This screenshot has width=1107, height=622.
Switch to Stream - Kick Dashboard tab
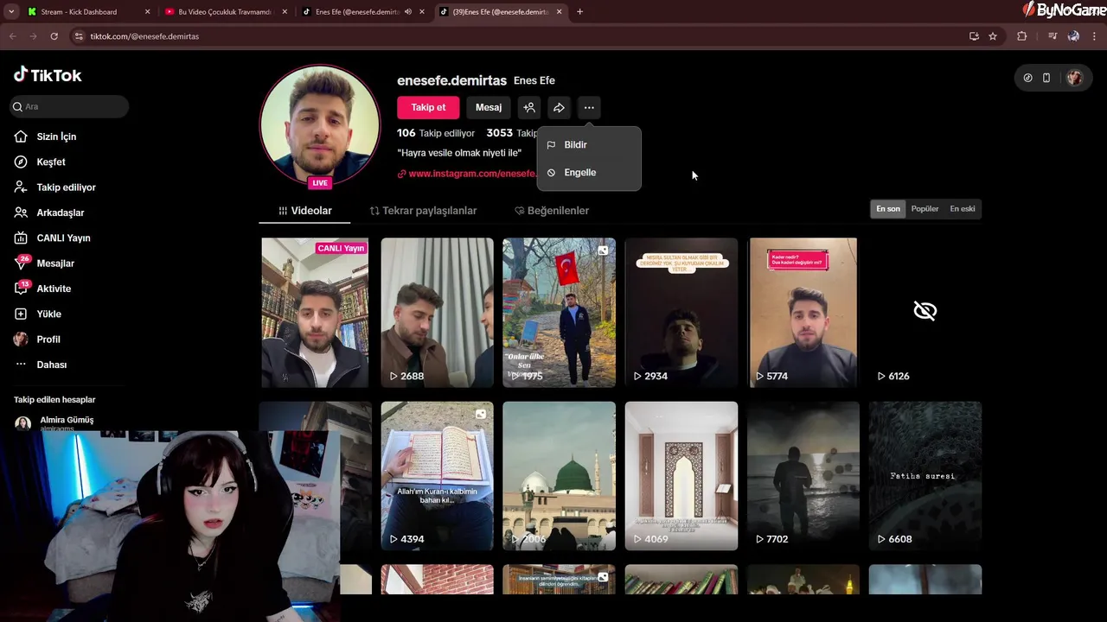[x=86, y=12]
